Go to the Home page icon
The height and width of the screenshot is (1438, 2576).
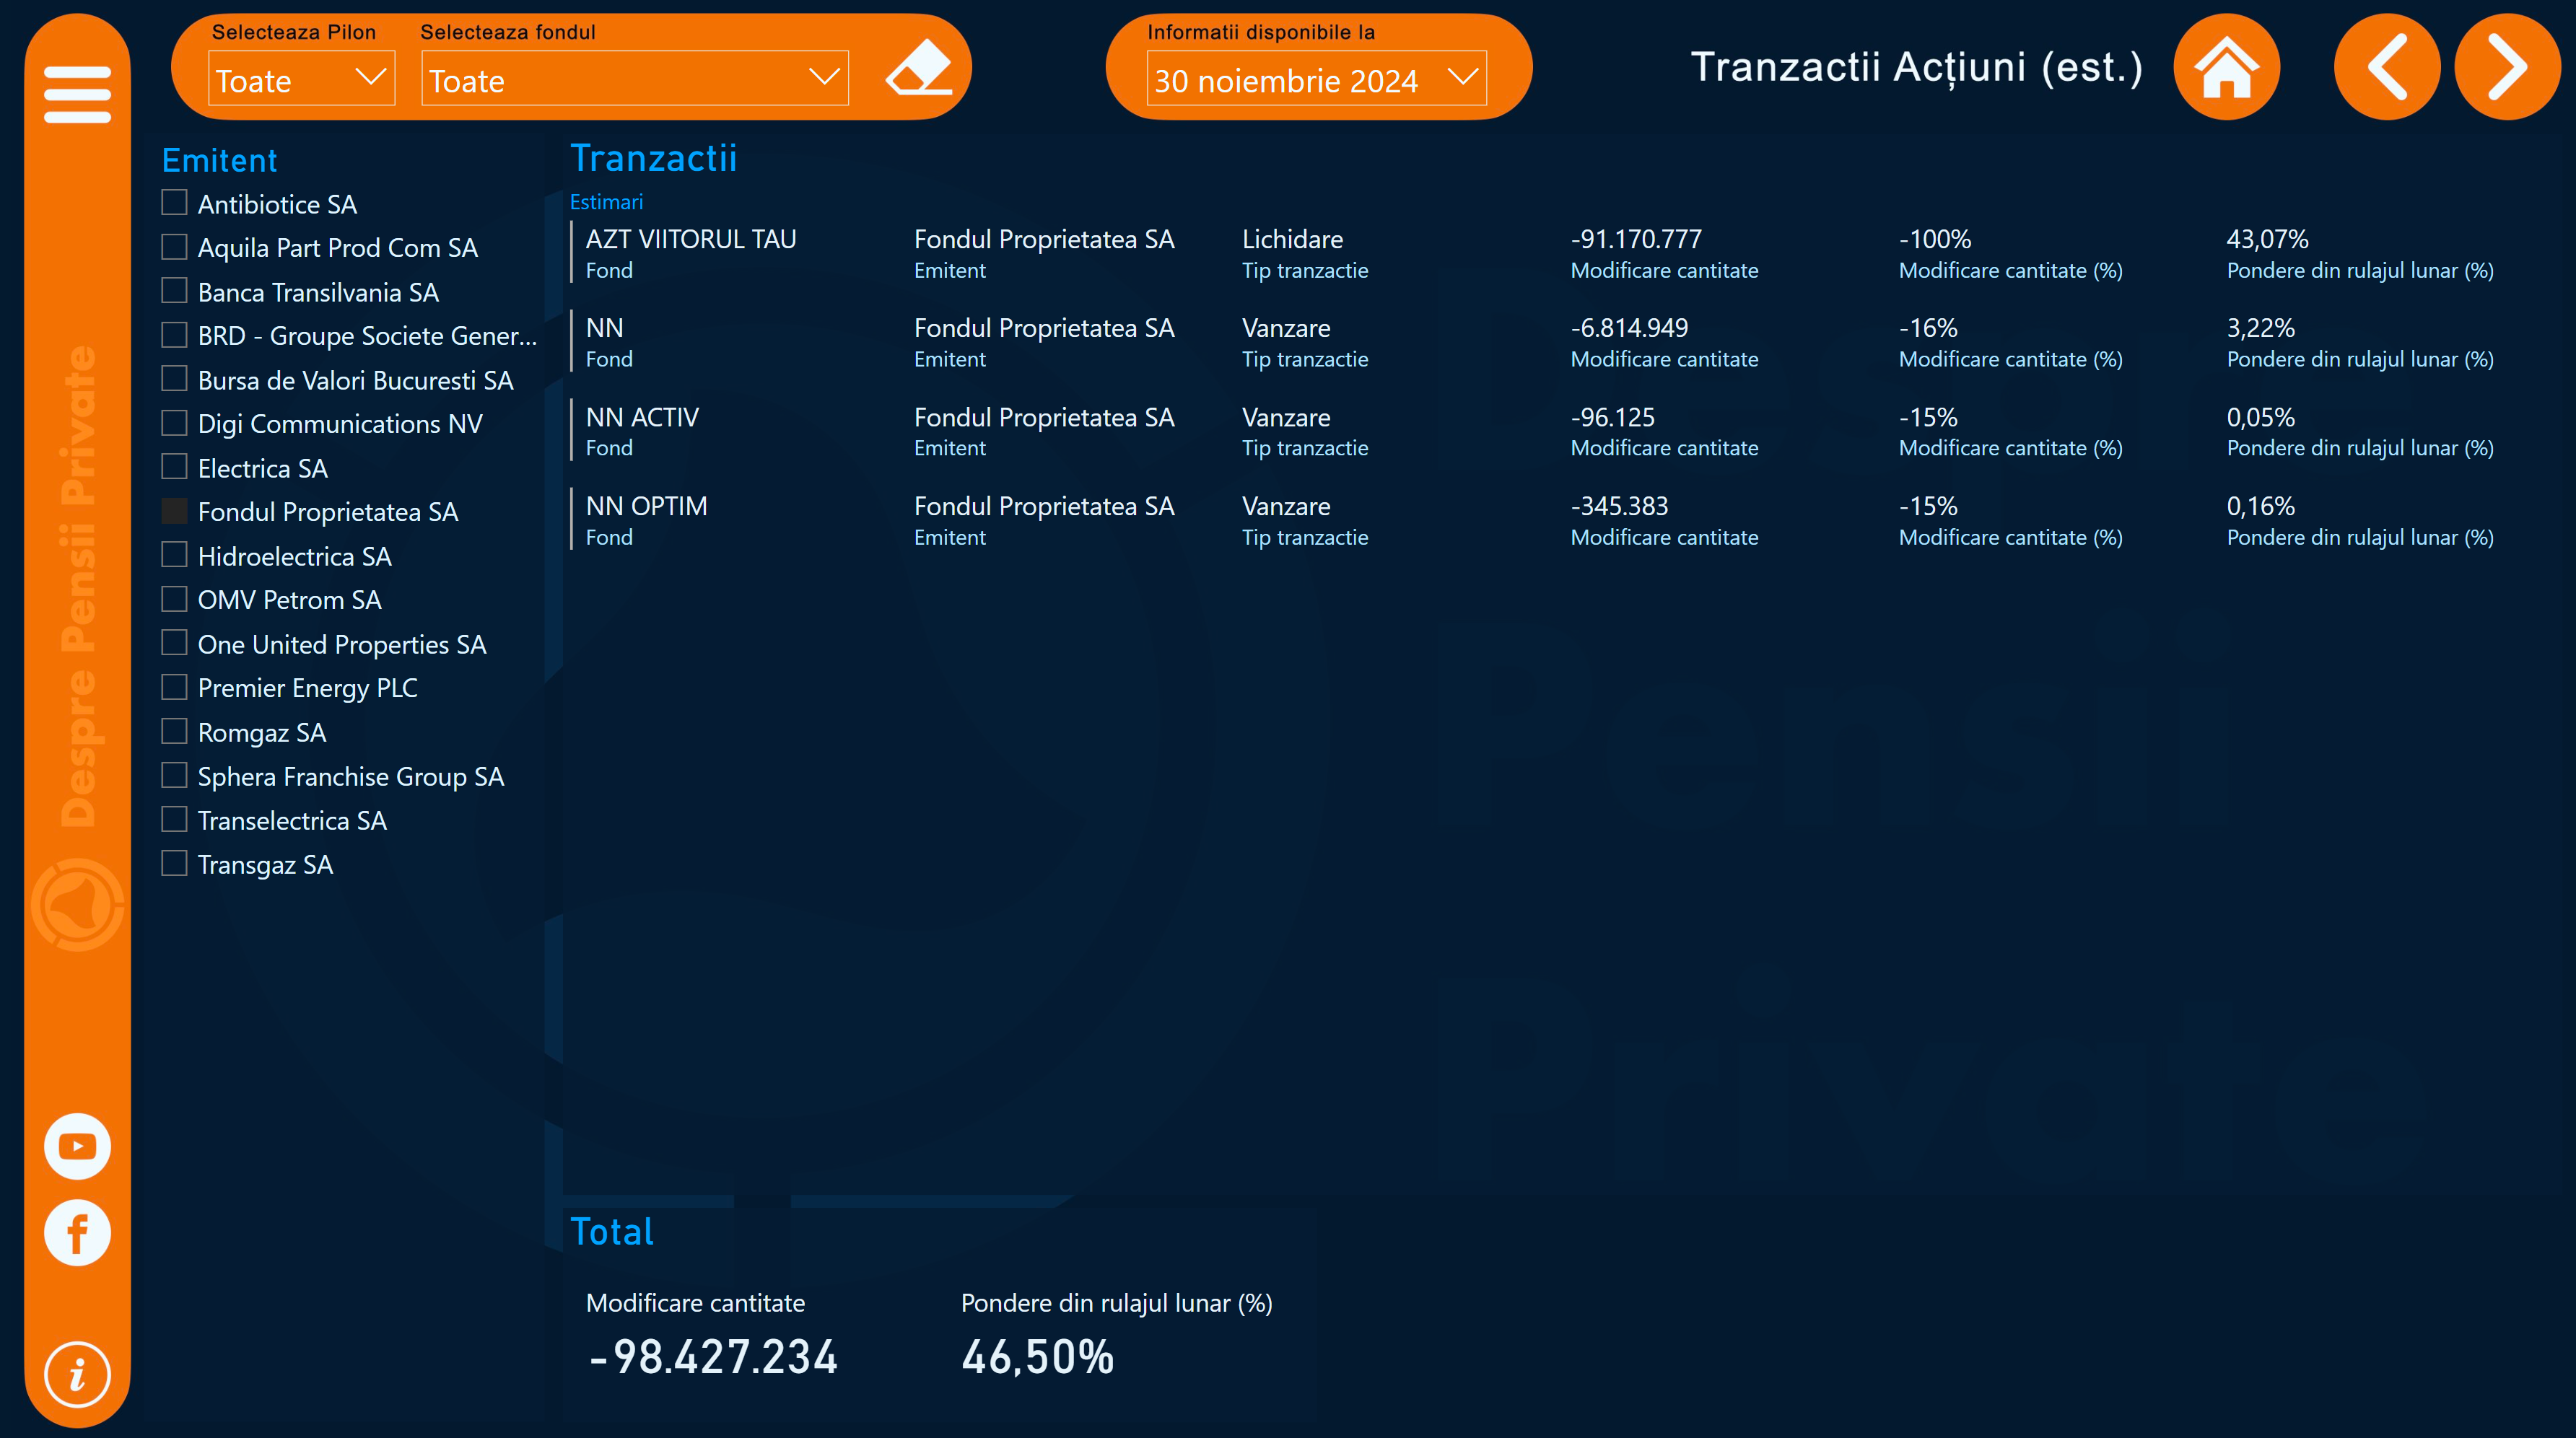2226,67
